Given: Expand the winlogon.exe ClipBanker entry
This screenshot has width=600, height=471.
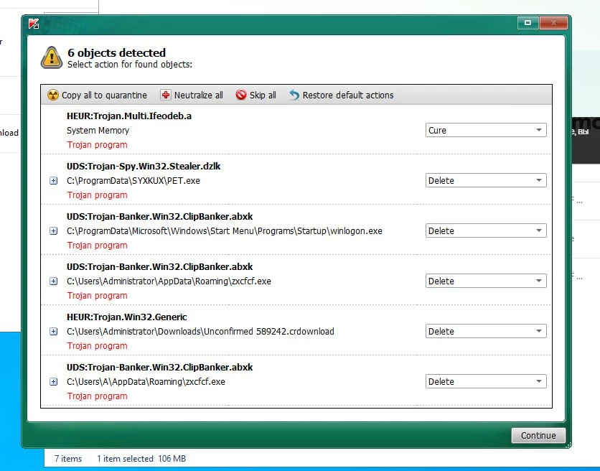Looking at the screenshot, I should click(x=53, y=231).
